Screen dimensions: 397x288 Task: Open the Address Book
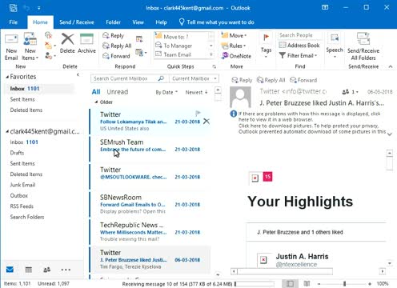(x=299, y=46)
